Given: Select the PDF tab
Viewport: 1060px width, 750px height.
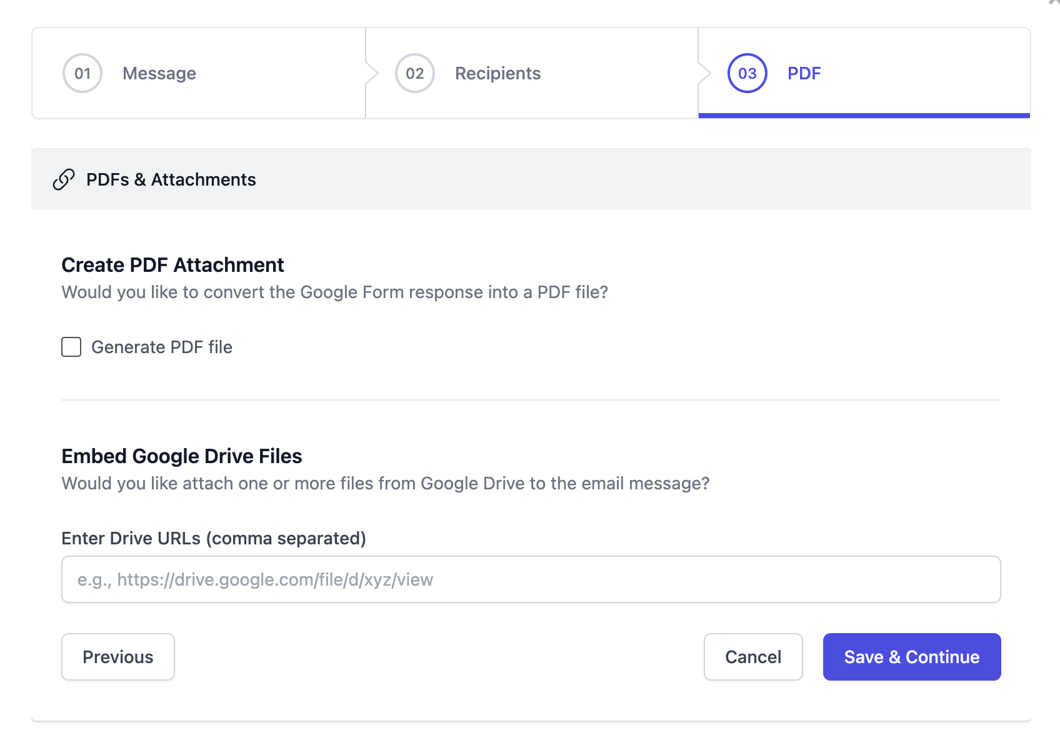Looking at the screenshot, I should coord(804,73).
